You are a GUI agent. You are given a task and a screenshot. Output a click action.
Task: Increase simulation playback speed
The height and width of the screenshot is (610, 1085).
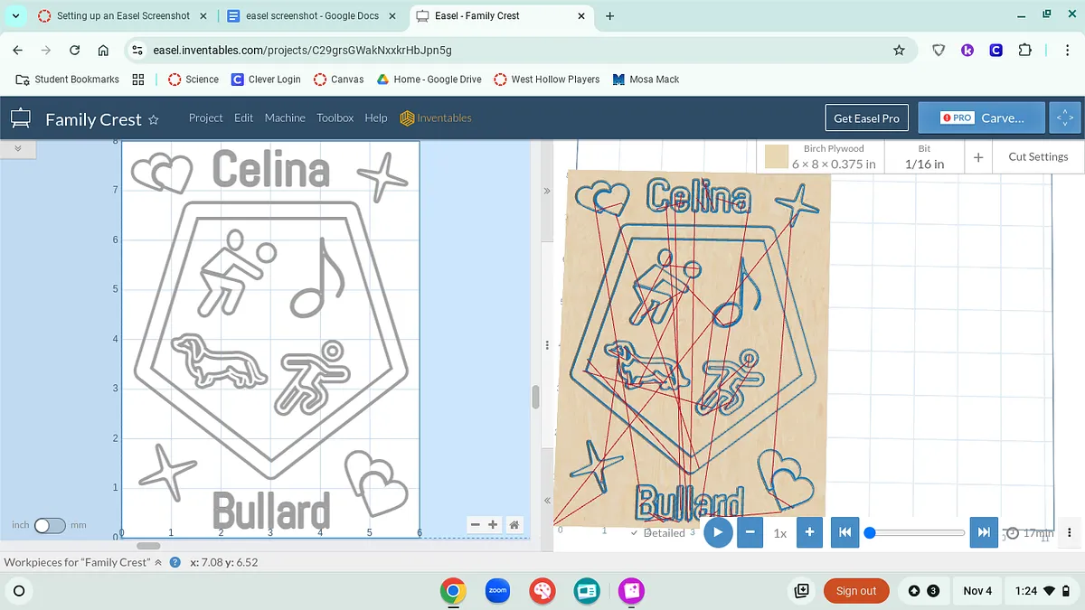coord(809,532)
